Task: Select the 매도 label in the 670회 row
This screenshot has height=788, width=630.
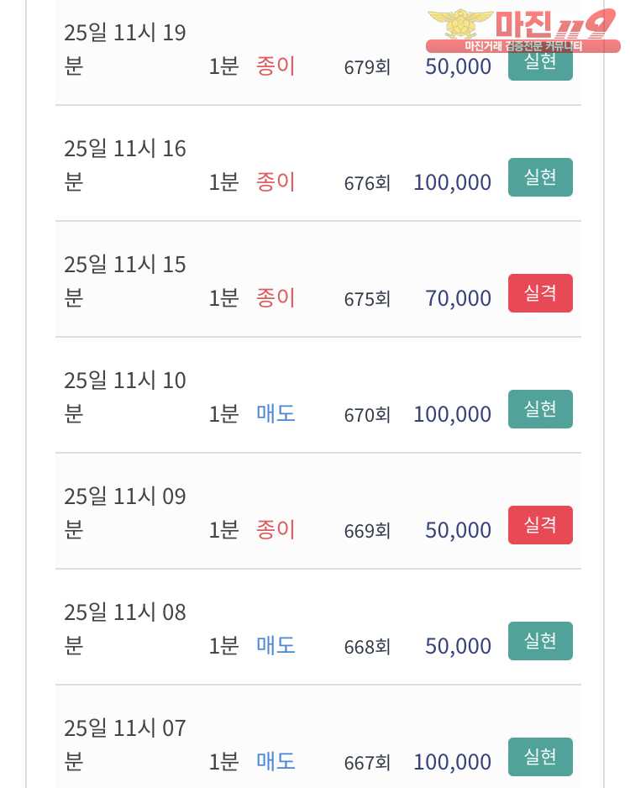Action: coord(276,413)
